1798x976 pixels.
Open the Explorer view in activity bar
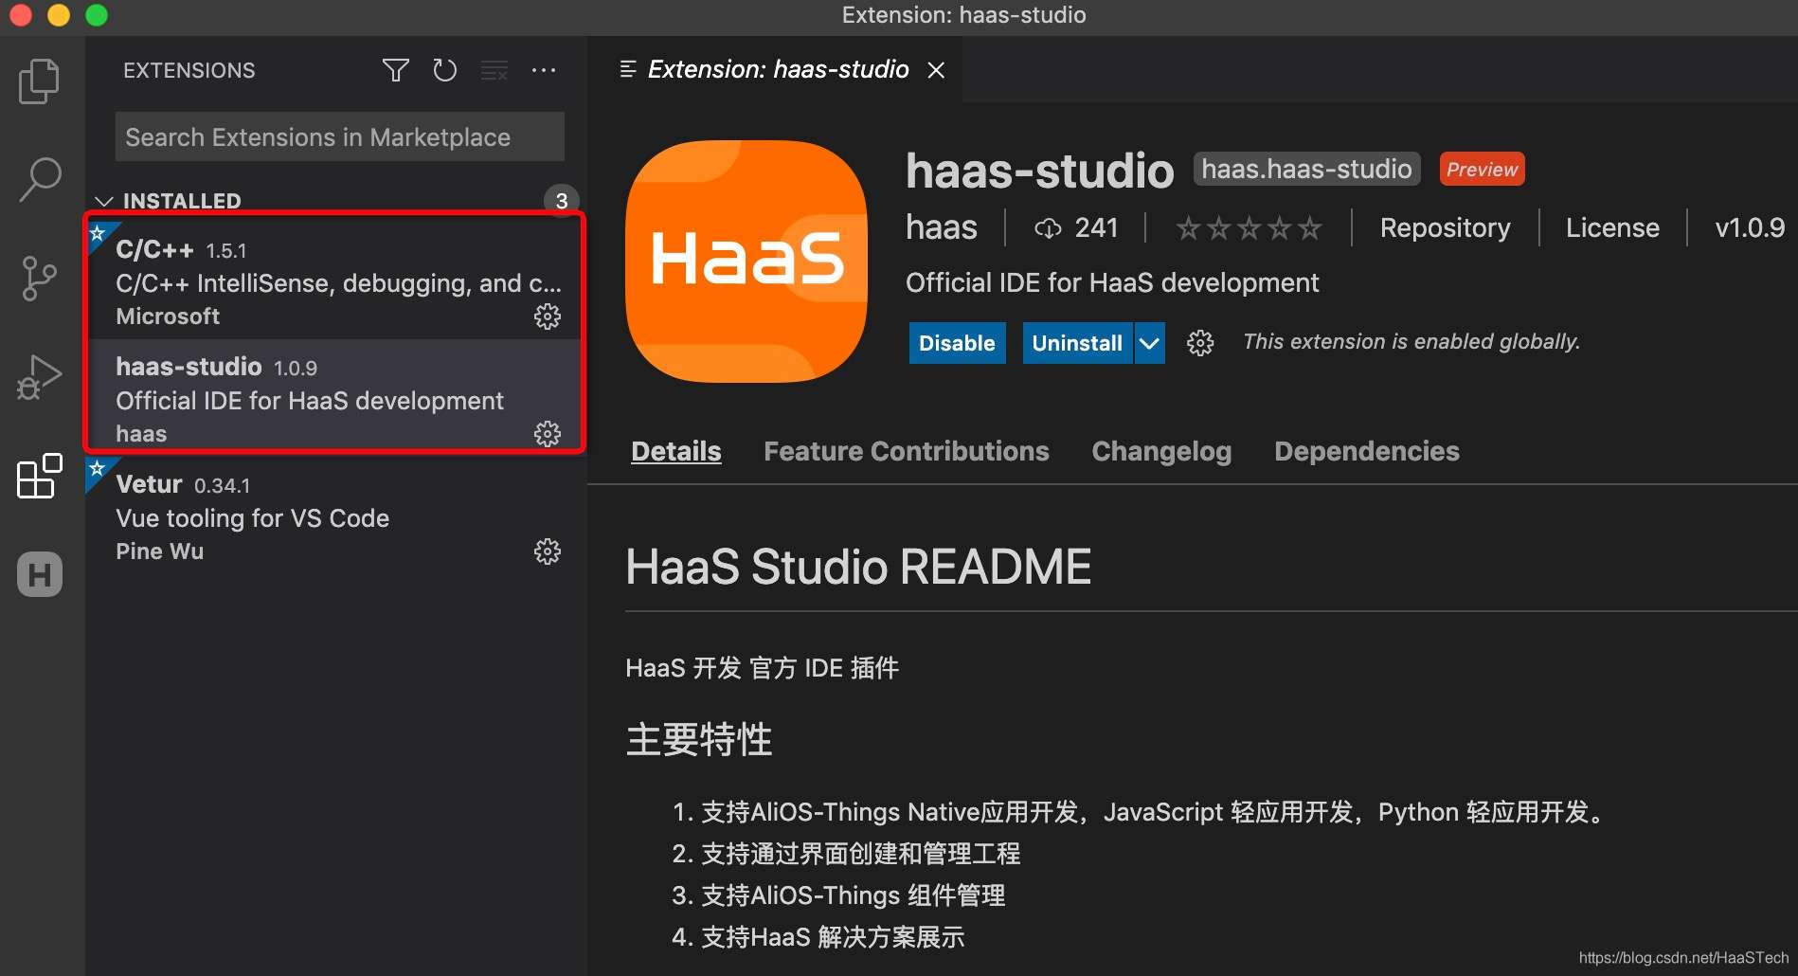click(x=39, y=81)
